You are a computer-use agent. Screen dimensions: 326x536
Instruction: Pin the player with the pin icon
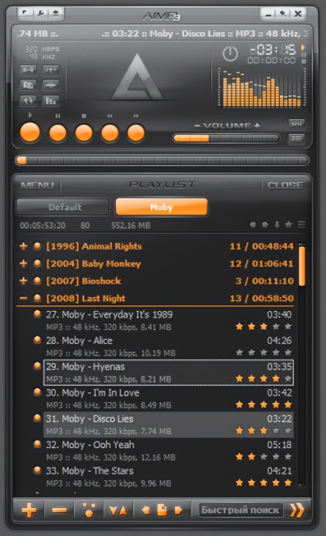283,14
